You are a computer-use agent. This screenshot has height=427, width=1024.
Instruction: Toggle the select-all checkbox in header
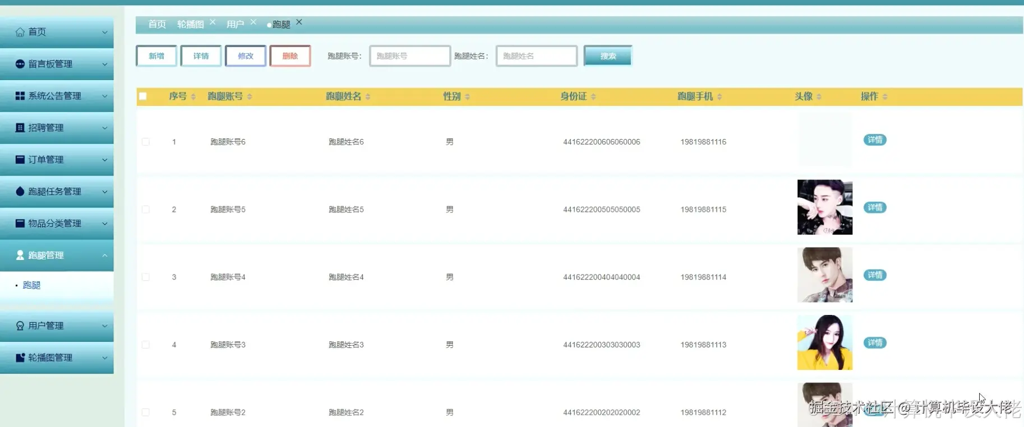pos(143,96)
